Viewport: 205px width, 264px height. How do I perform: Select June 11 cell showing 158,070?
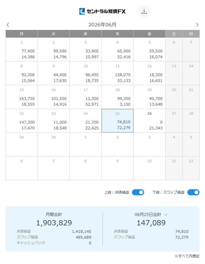pos(118,73)
